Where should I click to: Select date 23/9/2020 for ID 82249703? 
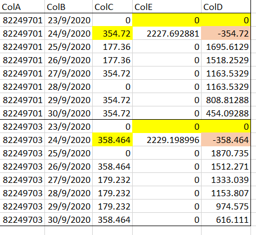click(68, 126)
